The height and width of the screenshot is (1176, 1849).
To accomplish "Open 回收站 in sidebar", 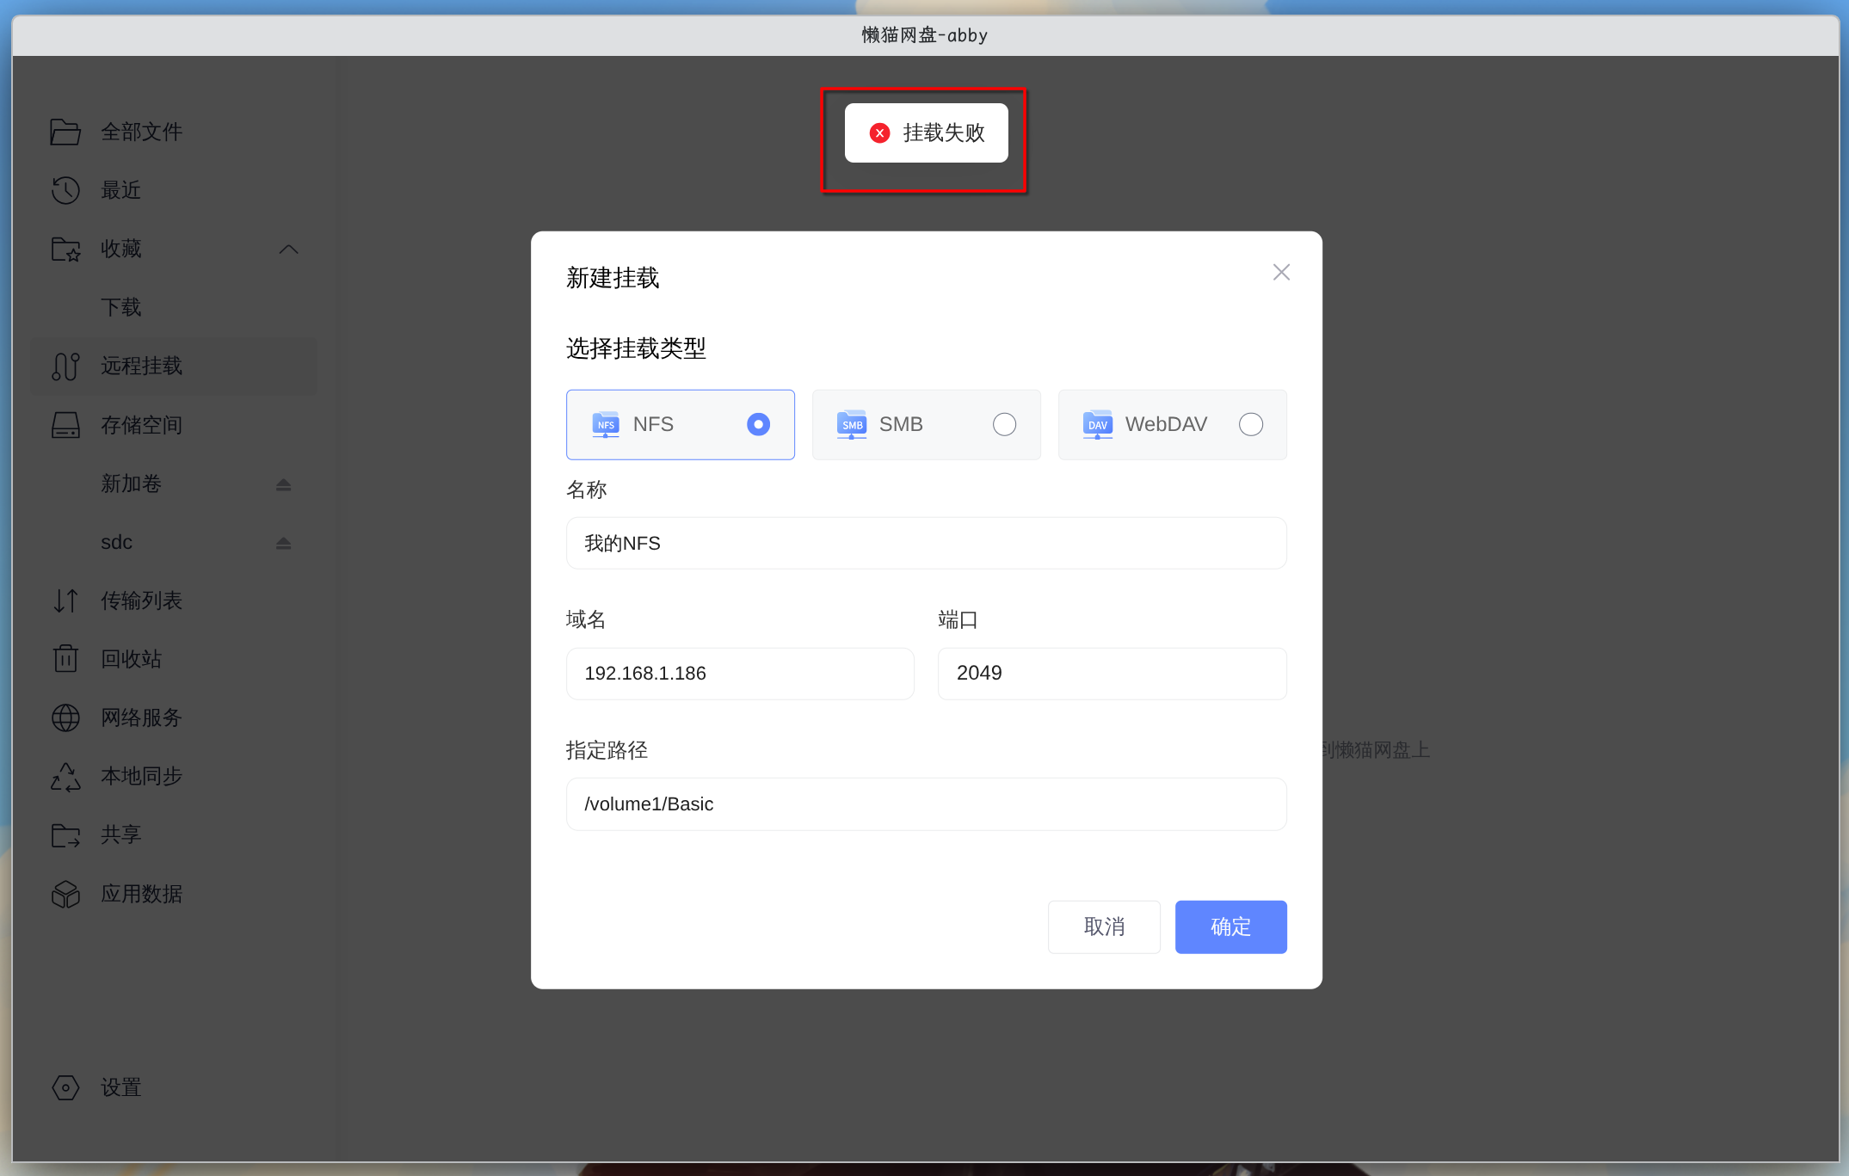I will [175, 659].
